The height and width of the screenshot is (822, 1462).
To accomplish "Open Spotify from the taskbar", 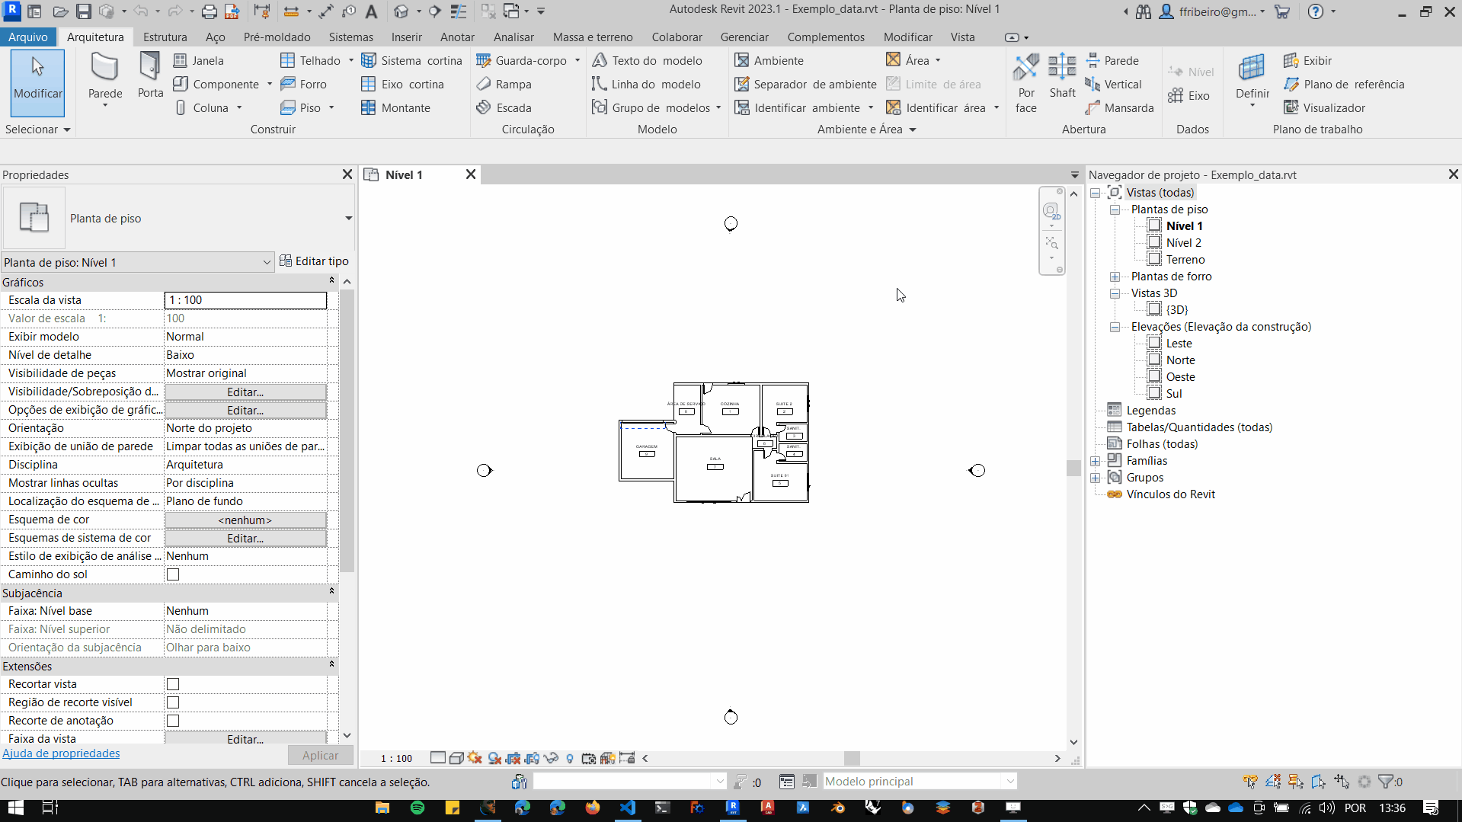I will (x=417, y=808).
